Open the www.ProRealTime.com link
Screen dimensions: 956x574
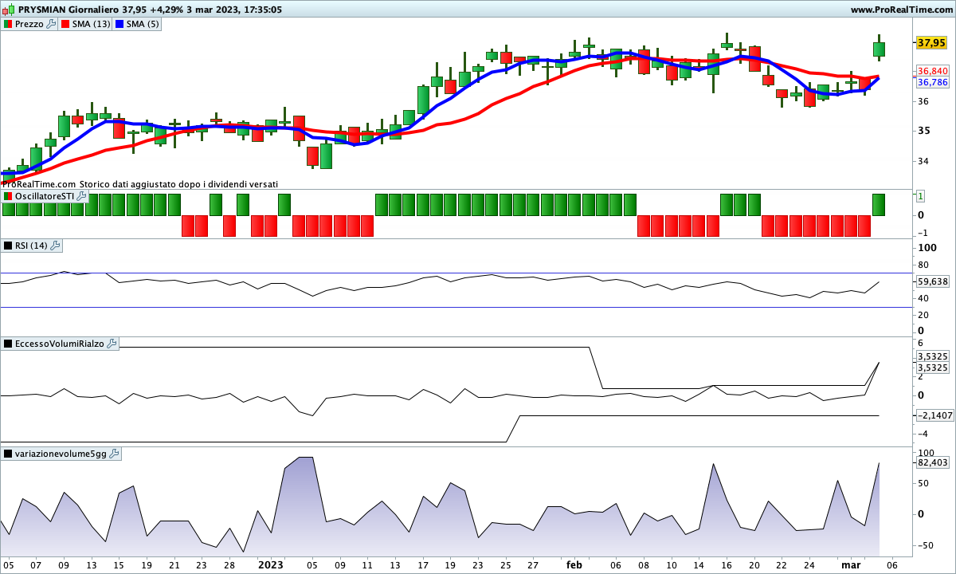coord(901,10)
